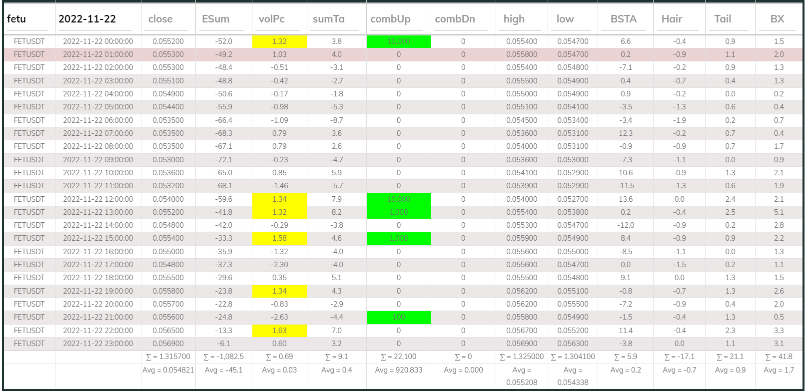Click the 2022-11-22 date filter field

coord(95,19)
